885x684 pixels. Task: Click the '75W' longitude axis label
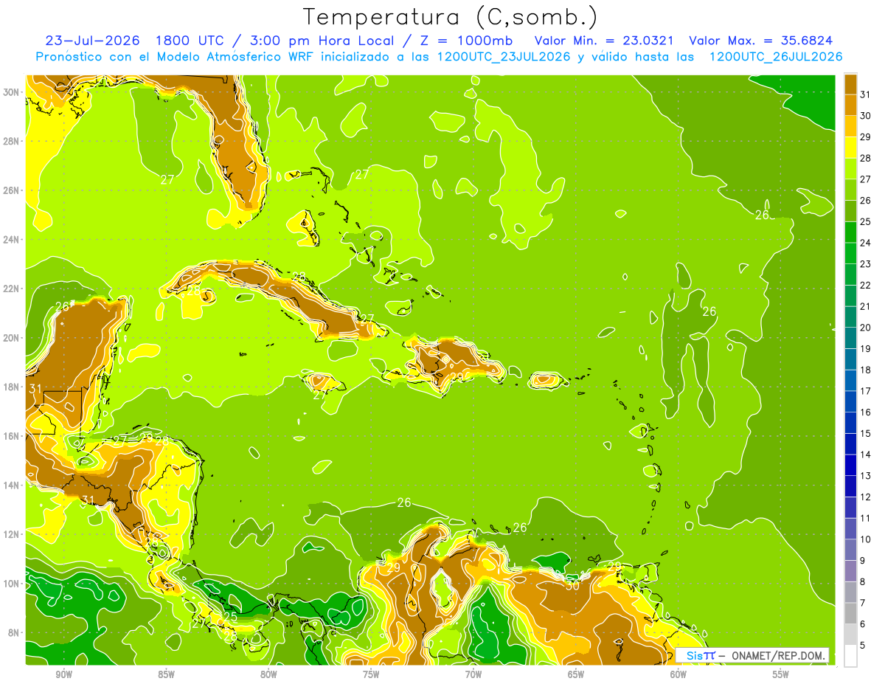pos(371,674)
